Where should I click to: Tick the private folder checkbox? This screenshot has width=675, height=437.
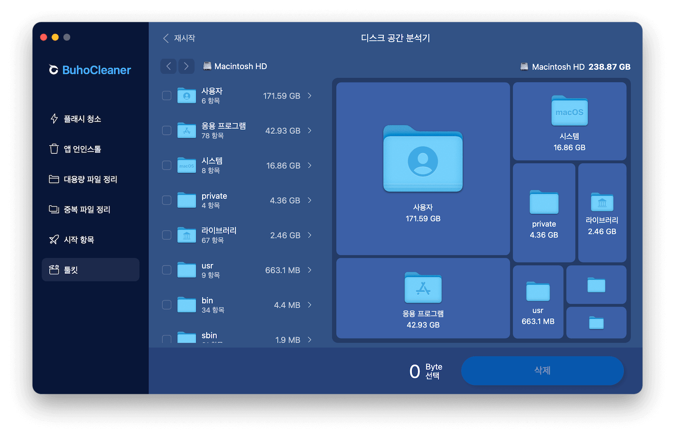(x=167, y=200)
